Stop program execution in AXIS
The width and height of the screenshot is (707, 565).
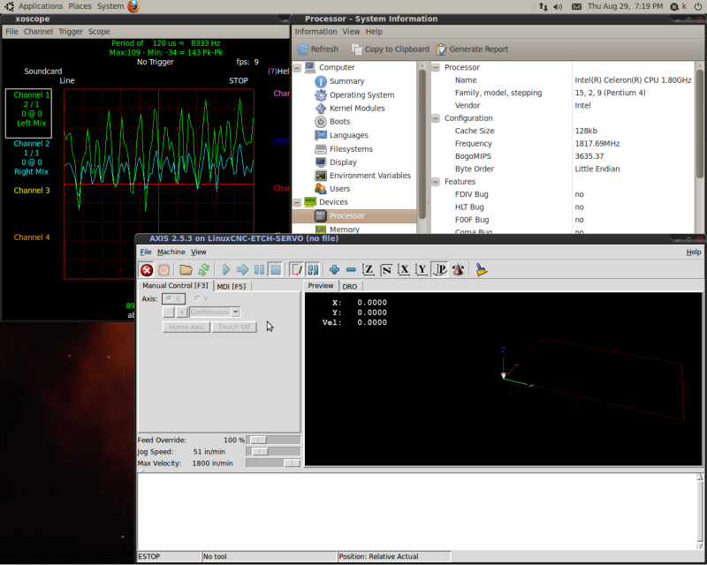pos(276,270)
